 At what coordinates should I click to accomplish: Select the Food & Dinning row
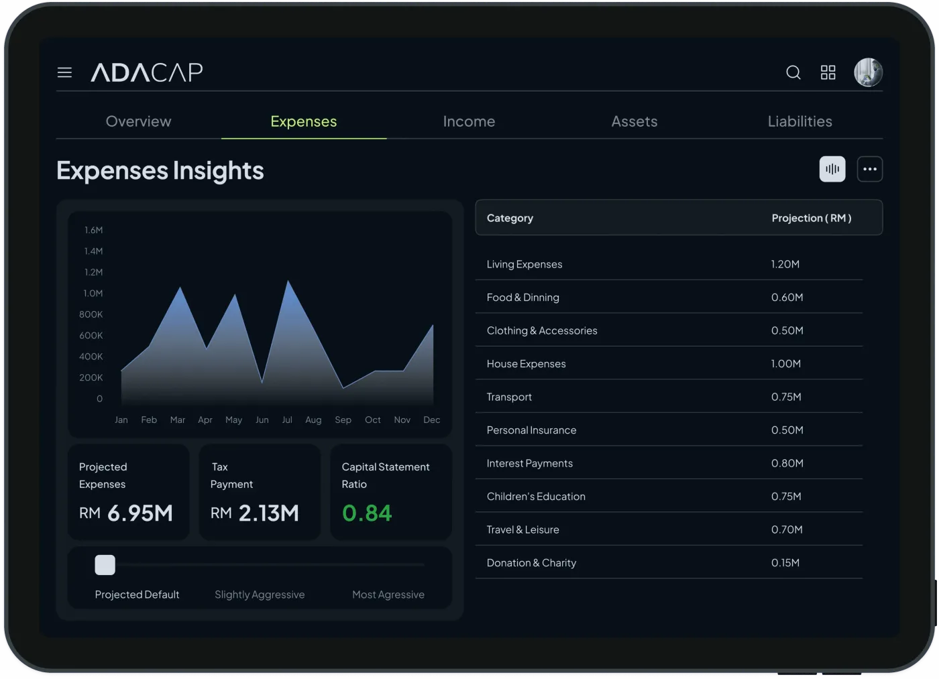(669, 297)
